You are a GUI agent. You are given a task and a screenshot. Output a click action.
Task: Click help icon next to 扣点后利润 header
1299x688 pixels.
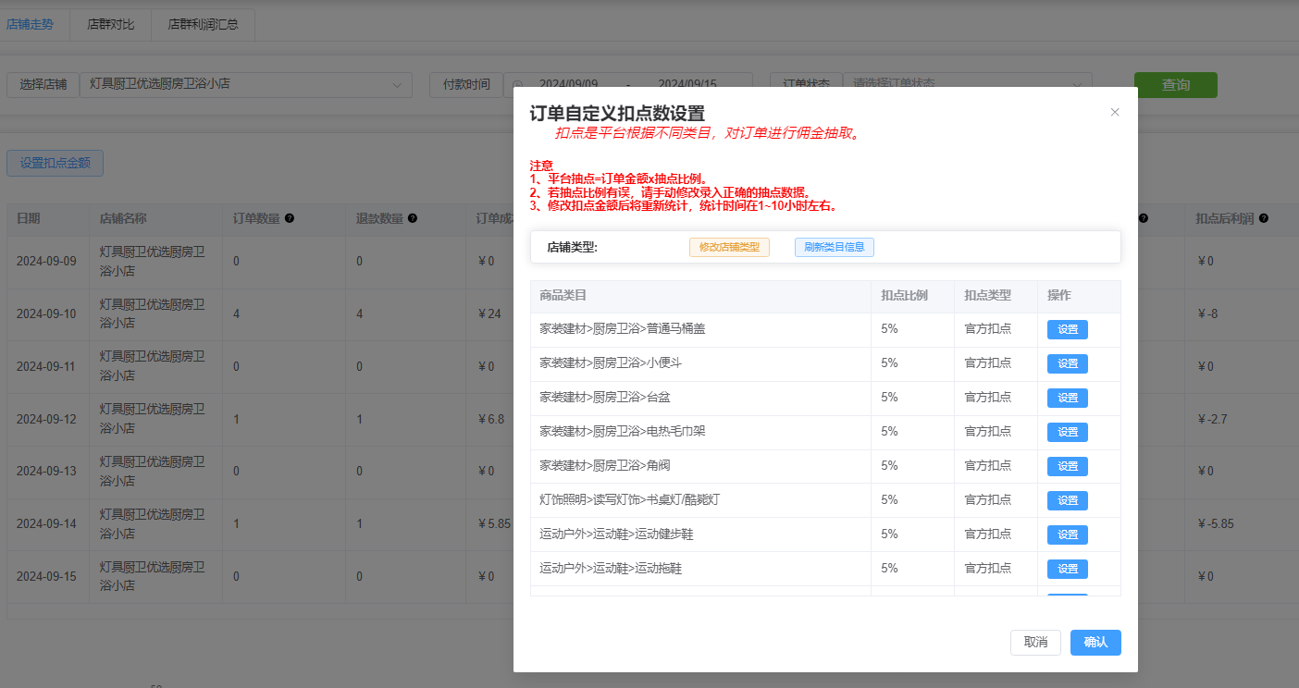(1263, 219)
